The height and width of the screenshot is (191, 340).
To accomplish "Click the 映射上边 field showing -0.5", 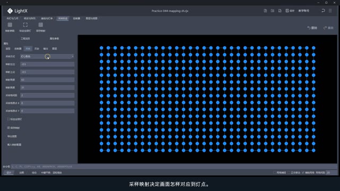I will tap(47, 72).
